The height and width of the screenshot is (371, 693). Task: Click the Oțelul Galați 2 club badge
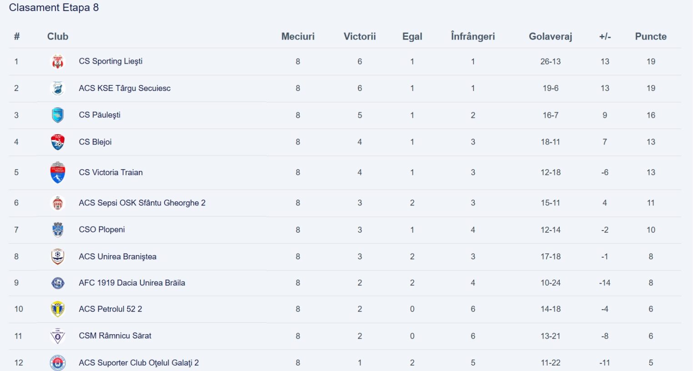click(58, 363)
